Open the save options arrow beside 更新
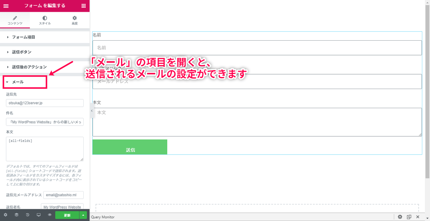This screenshot has height=221, width=430. [83, 215]
